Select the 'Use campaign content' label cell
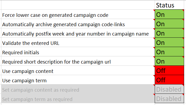Viewport: 186px width, 105px height. (78, 70)
